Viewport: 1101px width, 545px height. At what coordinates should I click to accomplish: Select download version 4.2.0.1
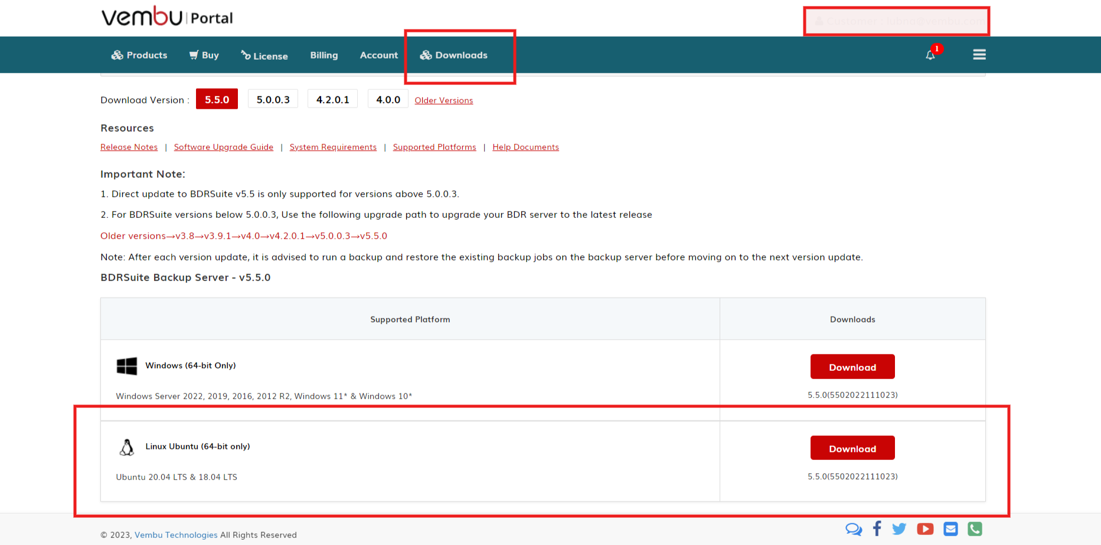pyautogui.click(x=333, y=99)
